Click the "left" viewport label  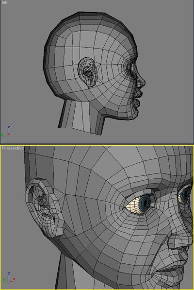pyautogui.click(x=4, y=2)
